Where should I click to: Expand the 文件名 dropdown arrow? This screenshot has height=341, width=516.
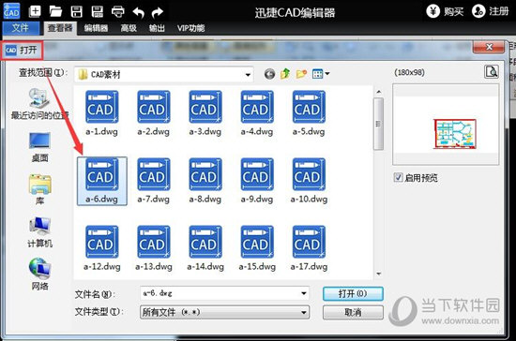click(x=303, y=293)
